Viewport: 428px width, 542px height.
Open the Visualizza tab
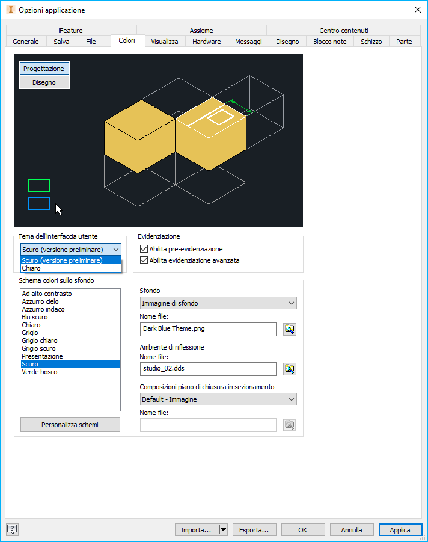tap(165, 42)
